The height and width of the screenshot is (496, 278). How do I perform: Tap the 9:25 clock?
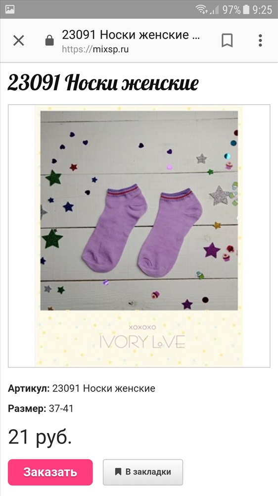pyautogui.click(x=262, y=10)
